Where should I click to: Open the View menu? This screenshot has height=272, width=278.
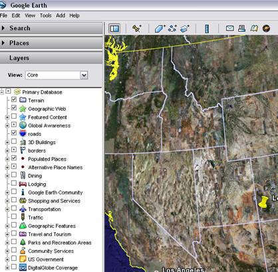(30, 15)
